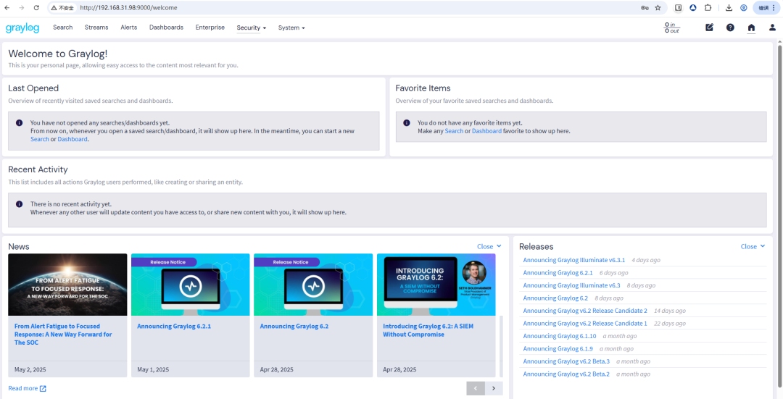Screen dimensions: 783x399
Task: Show the next news items
Action: point(494,389)
